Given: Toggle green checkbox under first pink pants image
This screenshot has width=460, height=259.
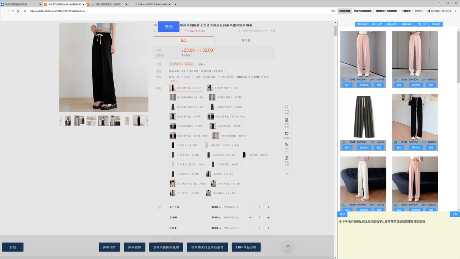Looking at the screenshot, I should (344, 80).
